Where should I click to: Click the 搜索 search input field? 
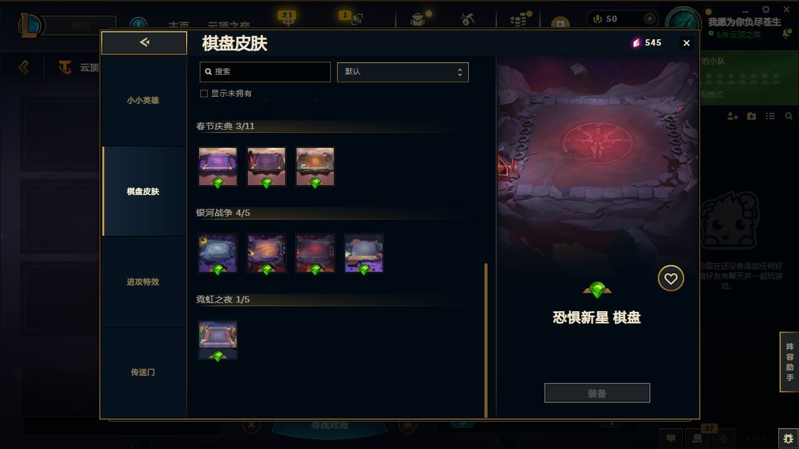pos(265,72)
